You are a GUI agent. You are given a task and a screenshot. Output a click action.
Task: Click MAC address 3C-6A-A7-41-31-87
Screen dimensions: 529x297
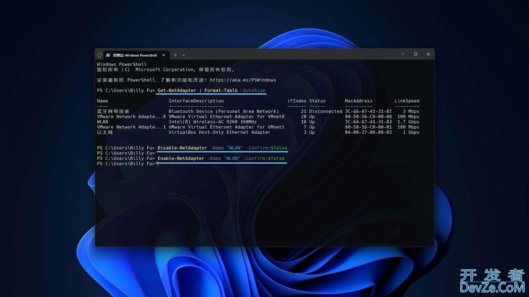click(x=368, y=111)
